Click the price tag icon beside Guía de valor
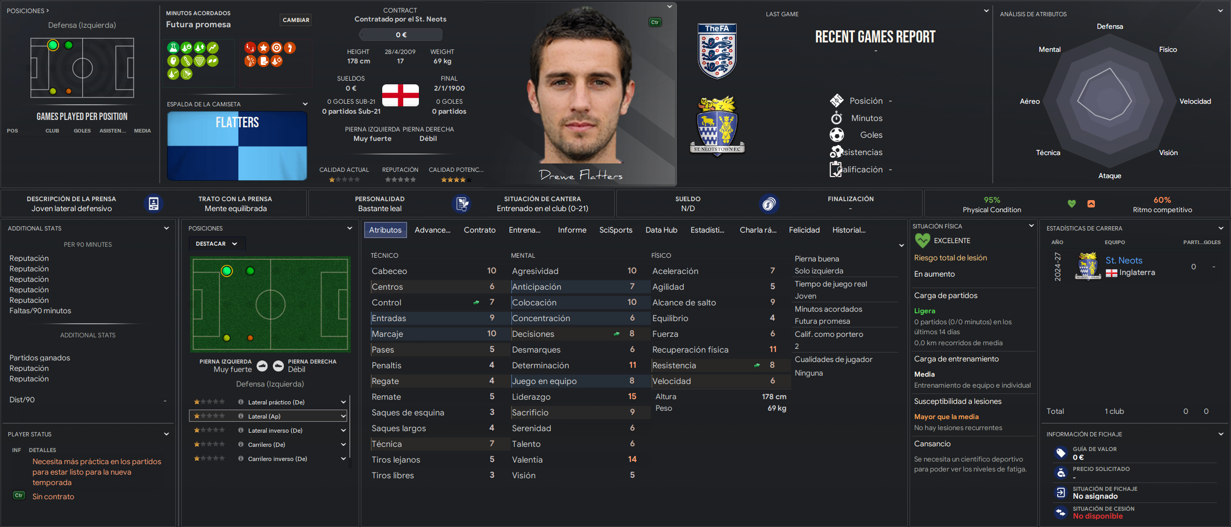This screenshot has width=1231, height=527. tap(1061, 453)
